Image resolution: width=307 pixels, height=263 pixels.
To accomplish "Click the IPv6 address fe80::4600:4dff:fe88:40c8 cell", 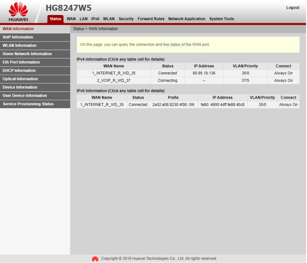I will pos(222,104).
